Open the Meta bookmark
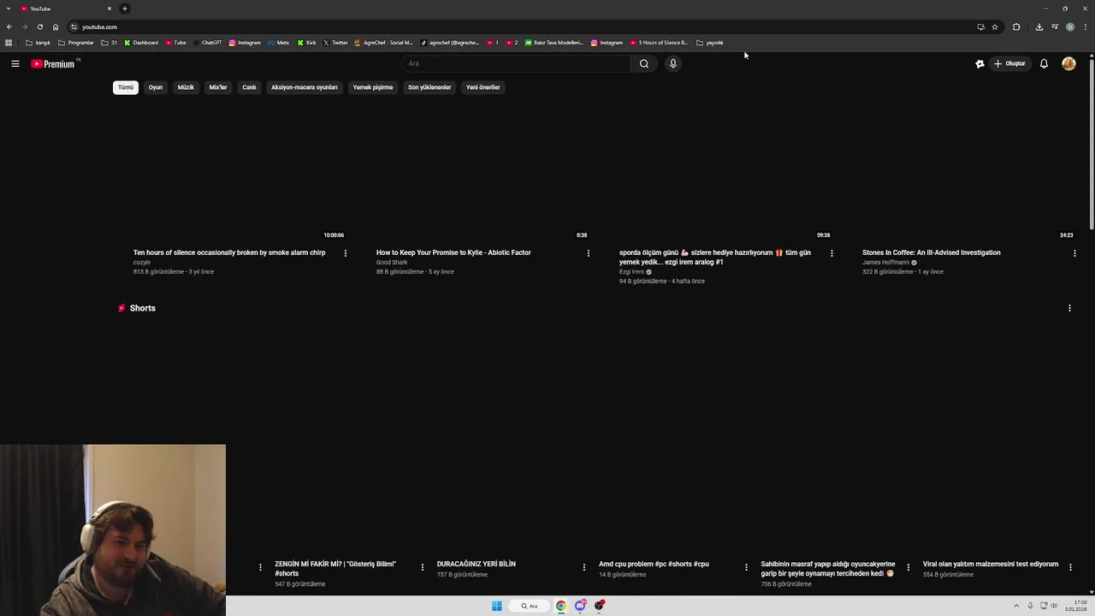 click(x=278, y=43)
